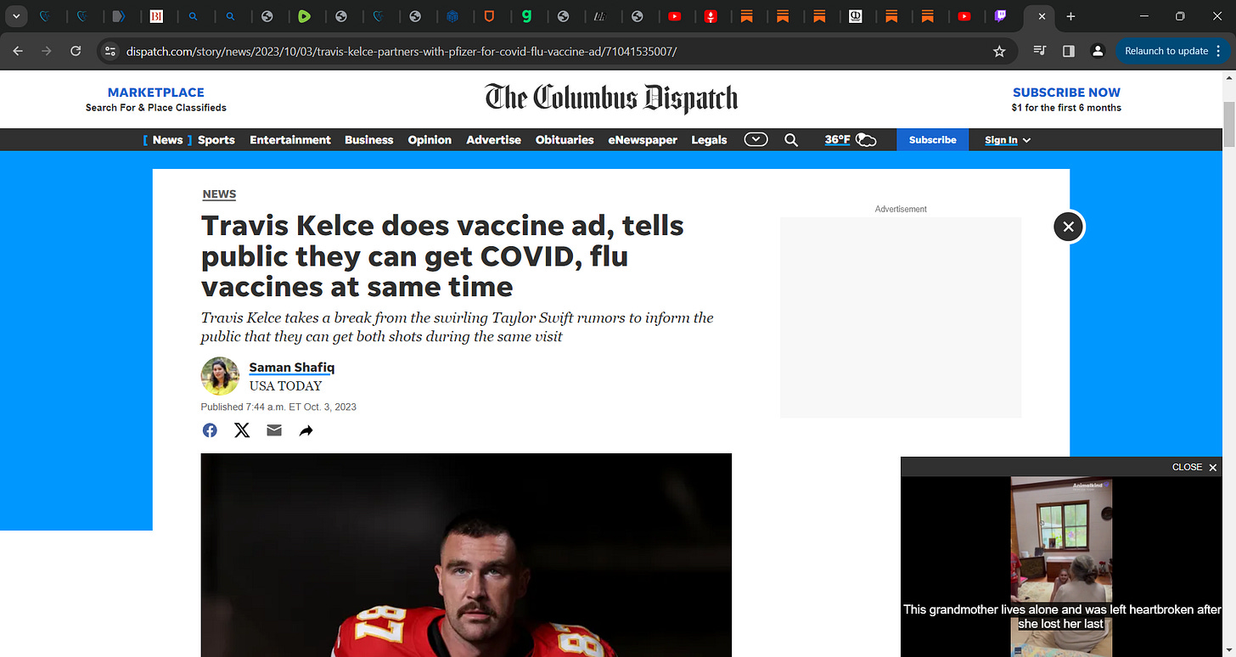Click the page vertical scrollbar thumb
The width and height of the screenshot is (1236, 657).
point(1228,125)
